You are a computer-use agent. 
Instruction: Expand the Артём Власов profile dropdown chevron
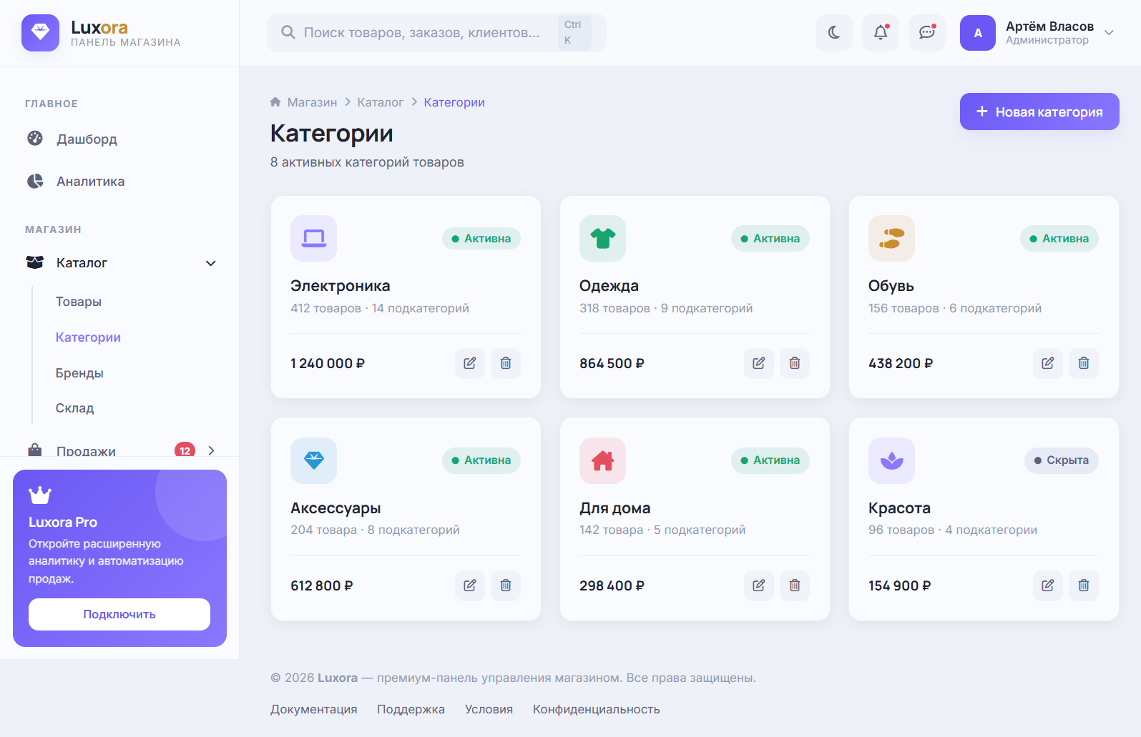pyautogui.click(x=1110, y=33)
